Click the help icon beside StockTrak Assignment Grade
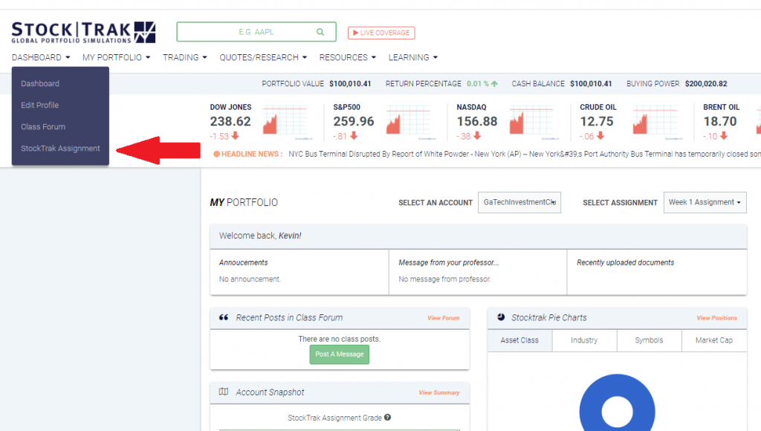Viewport: 761px width, 431px height. click(387, 418)
